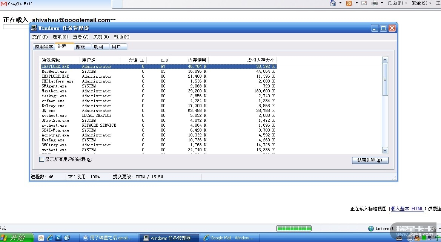Sort by the 用户名 column header
Image resolution: width=441 pixels, height=242 pixels.
click(x=100, y=60)
